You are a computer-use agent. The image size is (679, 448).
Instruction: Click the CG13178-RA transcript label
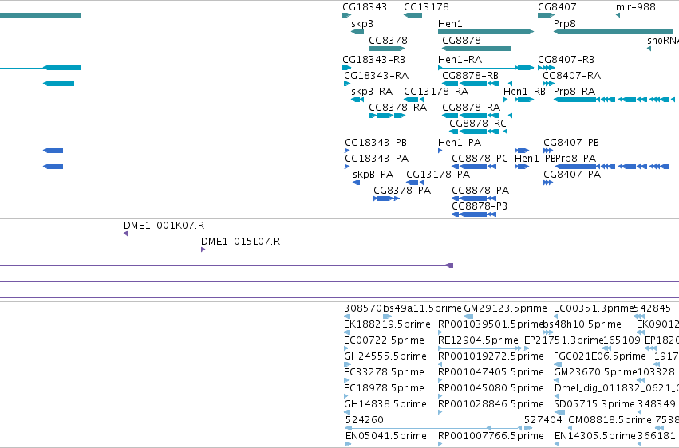[x=436, y=91]
